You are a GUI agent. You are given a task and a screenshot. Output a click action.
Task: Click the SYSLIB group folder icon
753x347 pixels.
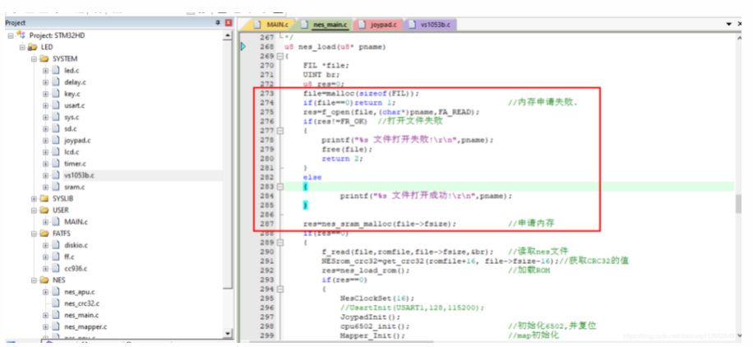click(x=44, y=198)
